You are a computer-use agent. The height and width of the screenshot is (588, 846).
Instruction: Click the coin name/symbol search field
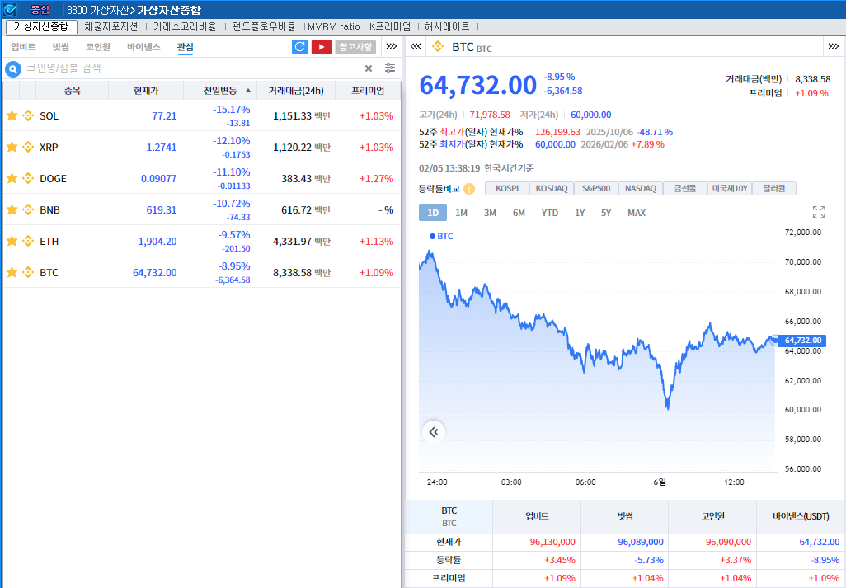point(190,68)
